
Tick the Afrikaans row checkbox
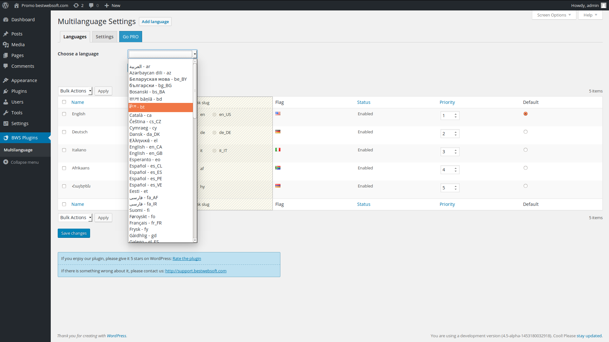[x=64, y=168]
